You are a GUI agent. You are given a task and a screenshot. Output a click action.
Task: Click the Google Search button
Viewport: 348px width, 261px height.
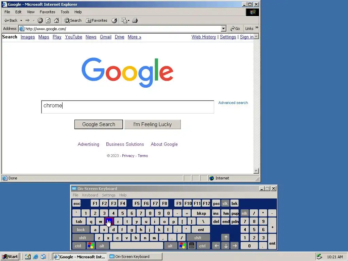(99, 124)
